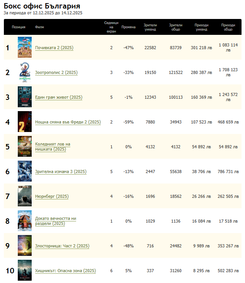Open Хищникът: Опасна зона (2025) link

[65, 271]
